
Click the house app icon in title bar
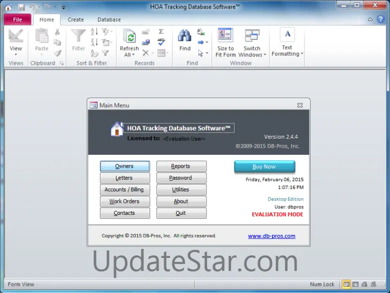click(8, 7)
